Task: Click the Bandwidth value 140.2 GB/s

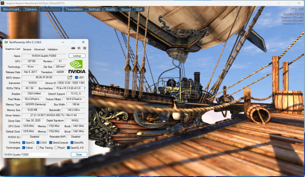Action: [x=73, y=110]
